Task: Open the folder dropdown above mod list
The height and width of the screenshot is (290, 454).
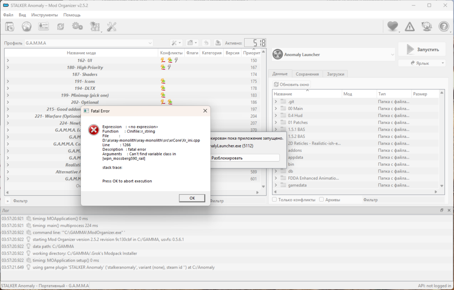Action: [192, 43]
